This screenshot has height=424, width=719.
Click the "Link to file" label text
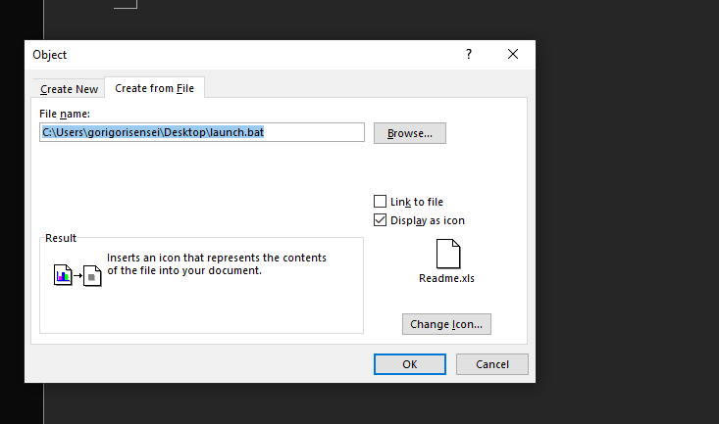416,202
